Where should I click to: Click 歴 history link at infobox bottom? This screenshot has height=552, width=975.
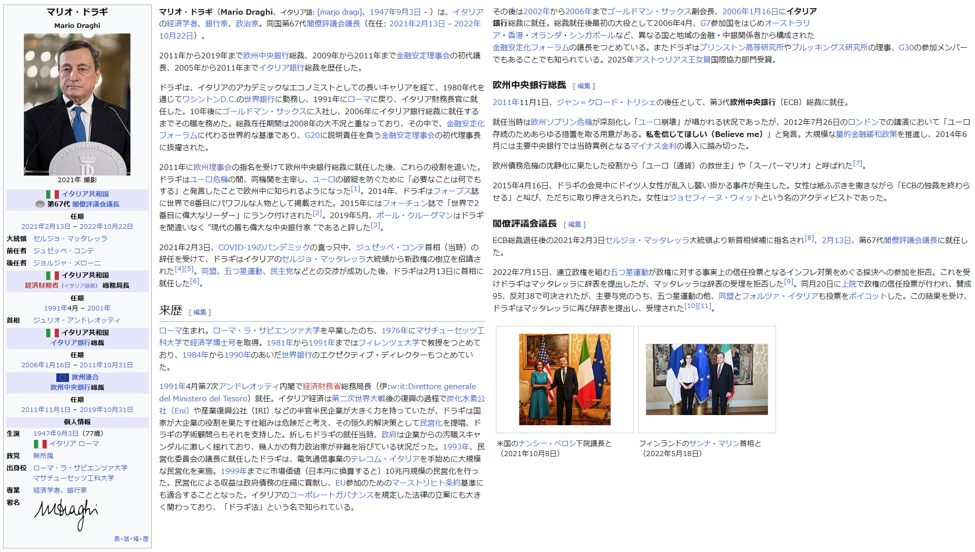(x=146, y=539)
